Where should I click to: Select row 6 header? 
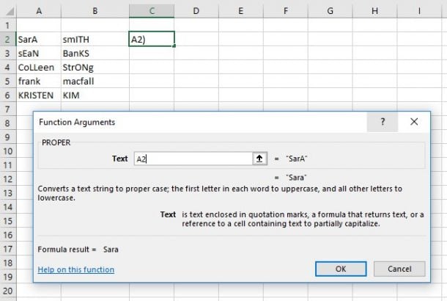pyautogui.click(x=8, y=95)
